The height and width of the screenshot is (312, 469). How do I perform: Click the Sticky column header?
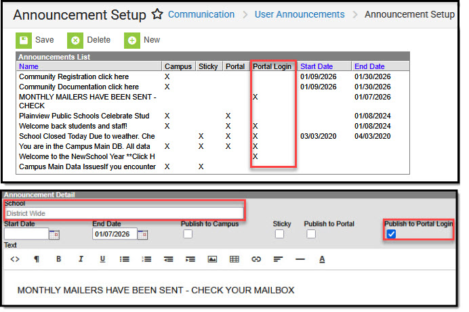209,66
